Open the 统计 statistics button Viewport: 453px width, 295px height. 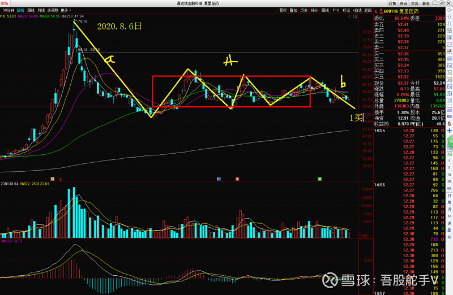(x=314, y=10)
